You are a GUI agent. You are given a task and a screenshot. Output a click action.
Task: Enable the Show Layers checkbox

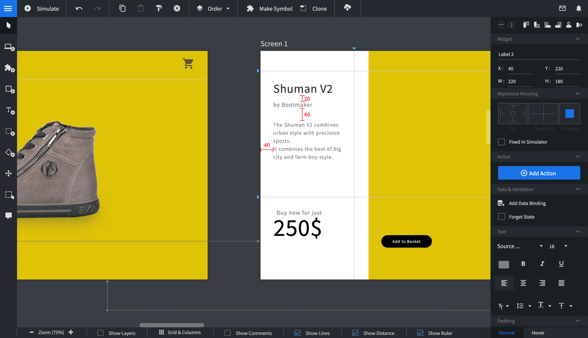(x=100, y=333)
